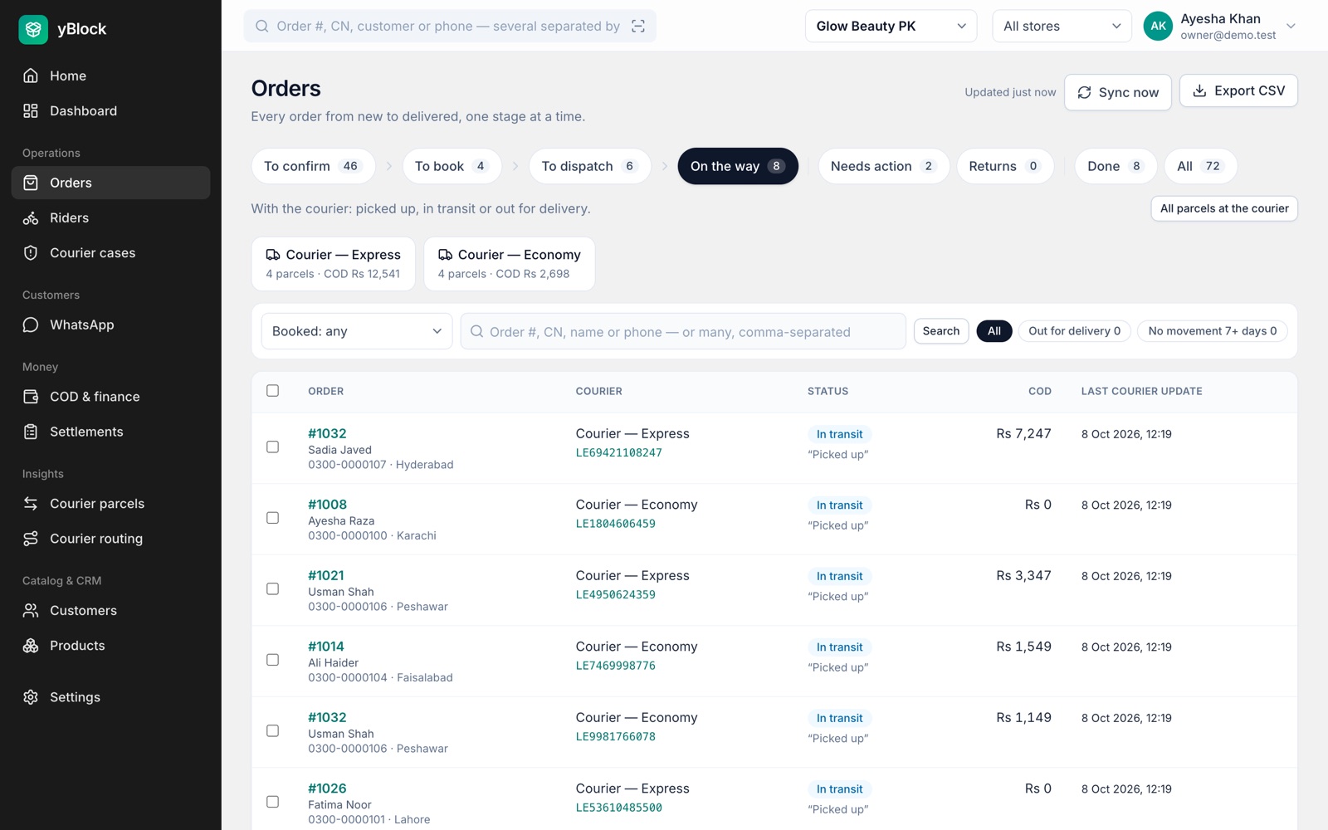Switch to the Needs action tab
The height and width of the screenshot is (830, 1328).
(x=883, y=166)
